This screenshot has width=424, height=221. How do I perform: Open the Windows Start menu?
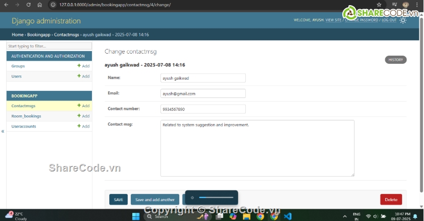136,216
